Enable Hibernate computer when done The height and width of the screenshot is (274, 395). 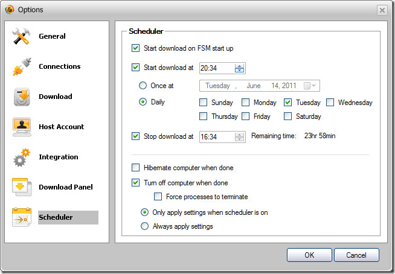click(x=135, y=168)
